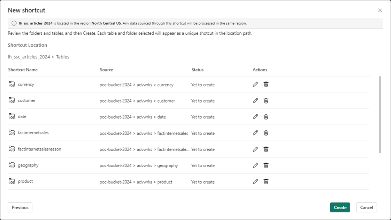Go back with the Previous button
391x220 pixels.
[x=20, y=207]
